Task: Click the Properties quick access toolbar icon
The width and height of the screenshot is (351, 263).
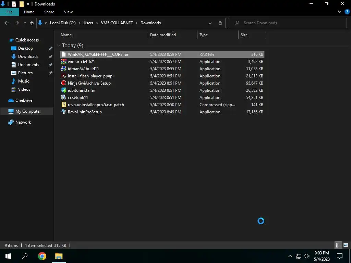Action: coord(14,4)
